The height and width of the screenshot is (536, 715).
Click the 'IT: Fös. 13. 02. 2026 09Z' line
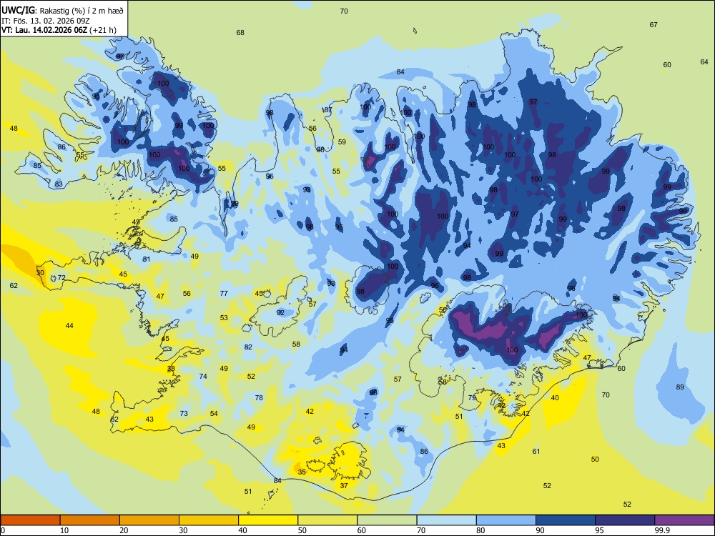tap(46, 21)
